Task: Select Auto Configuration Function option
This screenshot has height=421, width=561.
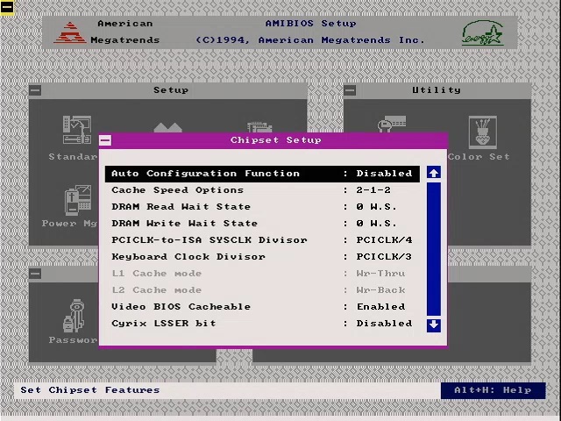Action: click(x=262, y=174)
